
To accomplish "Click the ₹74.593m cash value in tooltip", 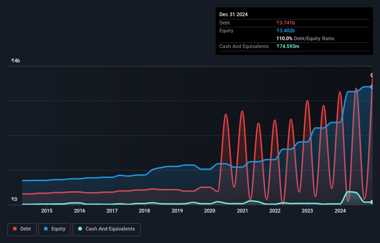I will point(288,46).
